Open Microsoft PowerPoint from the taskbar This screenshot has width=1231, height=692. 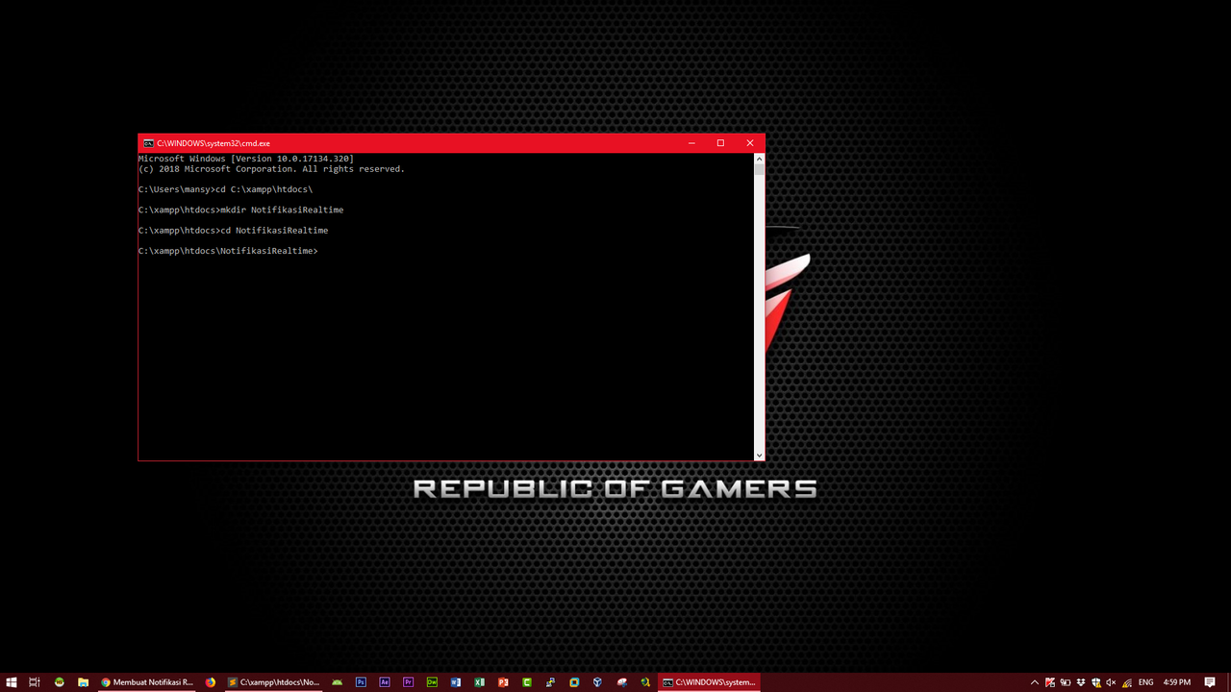503,682
